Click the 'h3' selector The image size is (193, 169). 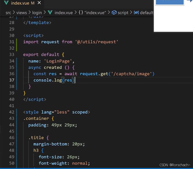(x=36, y=151)
